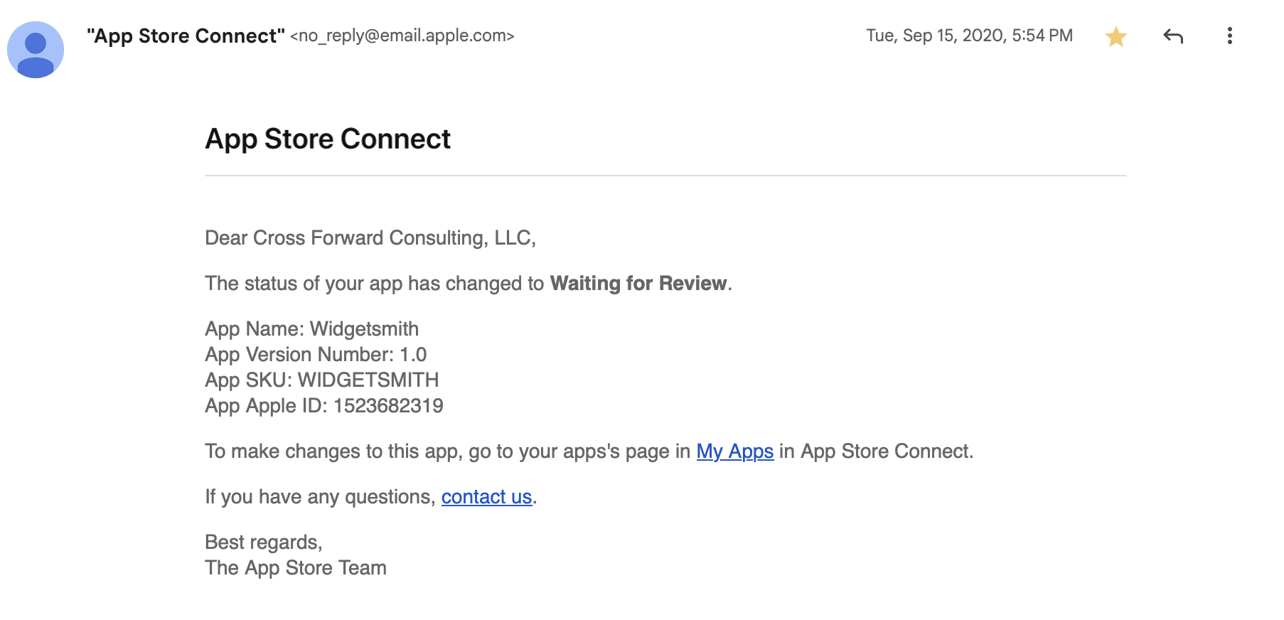Click the sender profile avatar icon
This screenshot has width=1284, height=620.
click(36, 50)
